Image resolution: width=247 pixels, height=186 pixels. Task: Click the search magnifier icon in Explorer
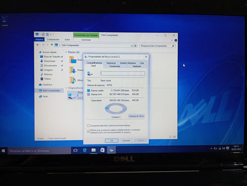click(x=173, y=46)
